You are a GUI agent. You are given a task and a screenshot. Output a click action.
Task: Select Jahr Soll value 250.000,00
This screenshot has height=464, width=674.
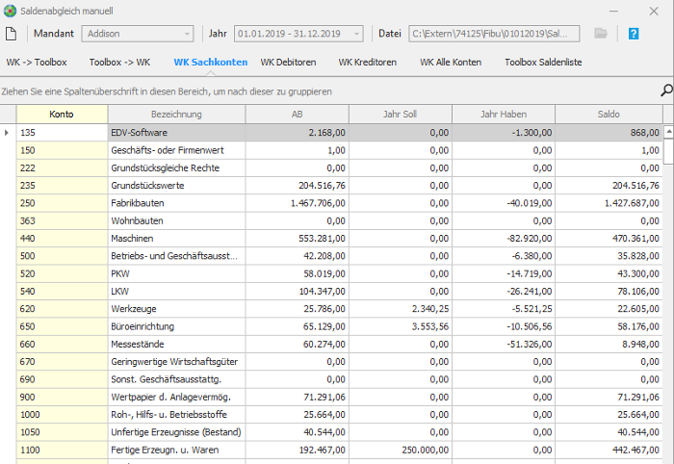click(401, 450)
